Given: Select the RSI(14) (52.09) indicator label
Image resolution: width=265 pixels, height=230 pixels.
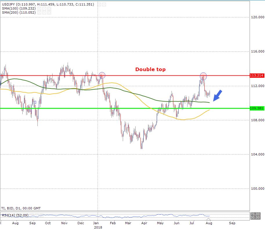Looking at the screenshot, I should [x=15, y=215].
